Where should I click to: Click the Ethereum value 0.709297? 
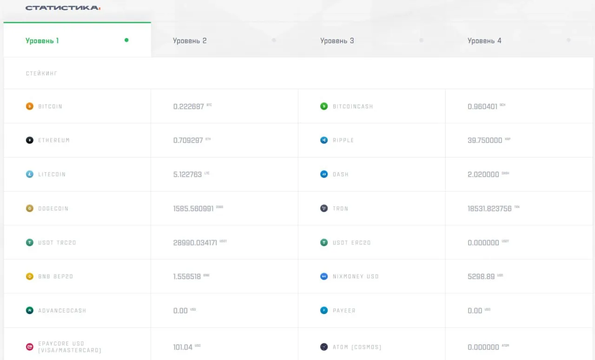188,140
